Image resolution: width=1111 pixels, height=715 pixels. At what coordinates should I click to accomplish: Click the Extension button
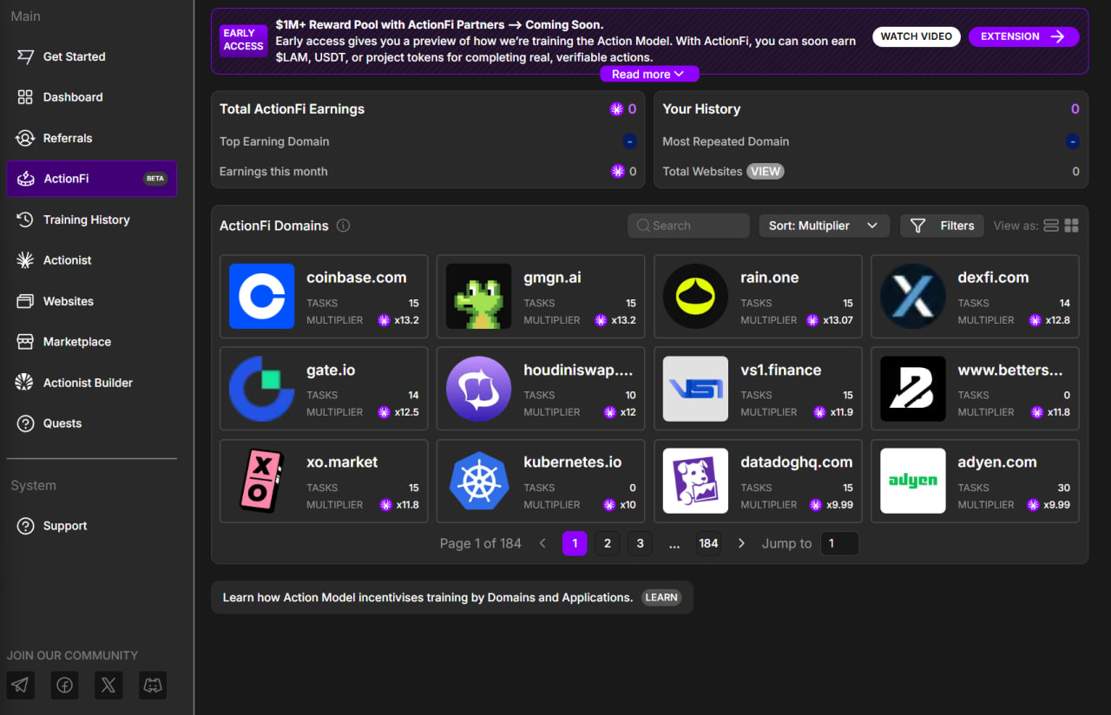coord(1023,36)
